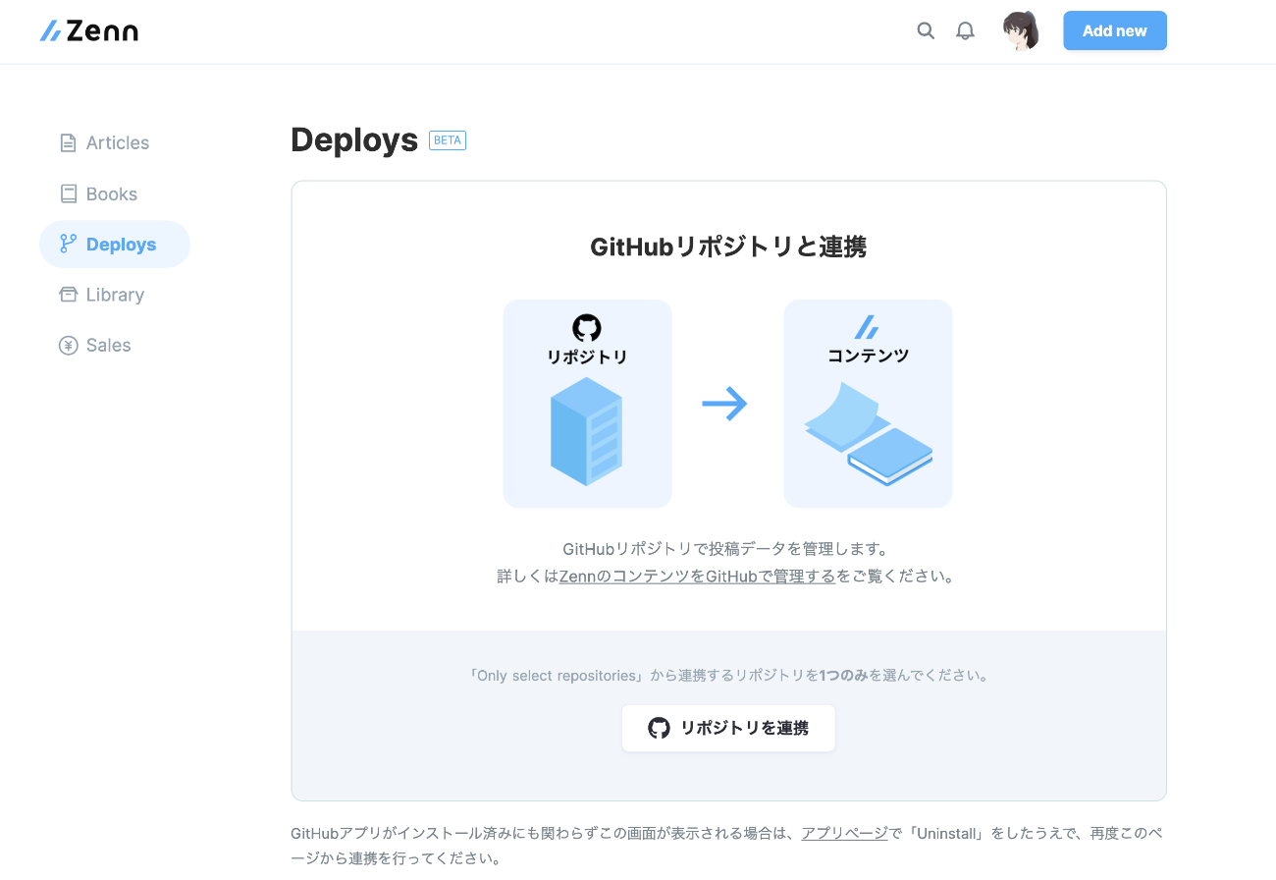This screenshot has width=1276, height=880.
Task: Click the Add new button
Action: [1115, 30]
